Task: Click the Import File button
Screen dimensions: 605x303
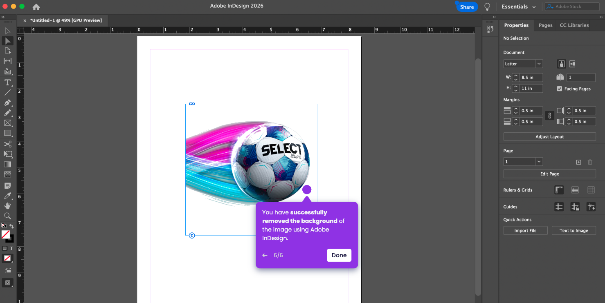Action: coord(525,231)
